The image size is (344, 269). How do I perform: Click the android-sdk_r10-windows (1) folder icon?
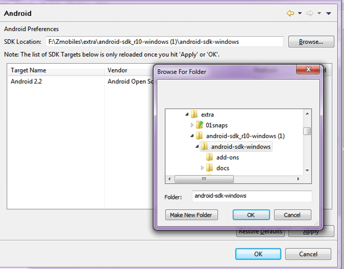tap(199, 135)
